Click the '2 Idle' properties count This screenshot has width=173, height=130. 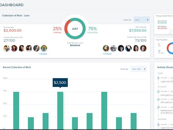[x=159, y=45]
